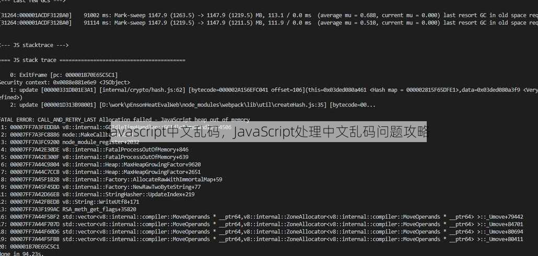Select address '00007FF7A44F5BF2' in stack trace
The width and height of the screenshot is (538, 256).
[34, 217]
